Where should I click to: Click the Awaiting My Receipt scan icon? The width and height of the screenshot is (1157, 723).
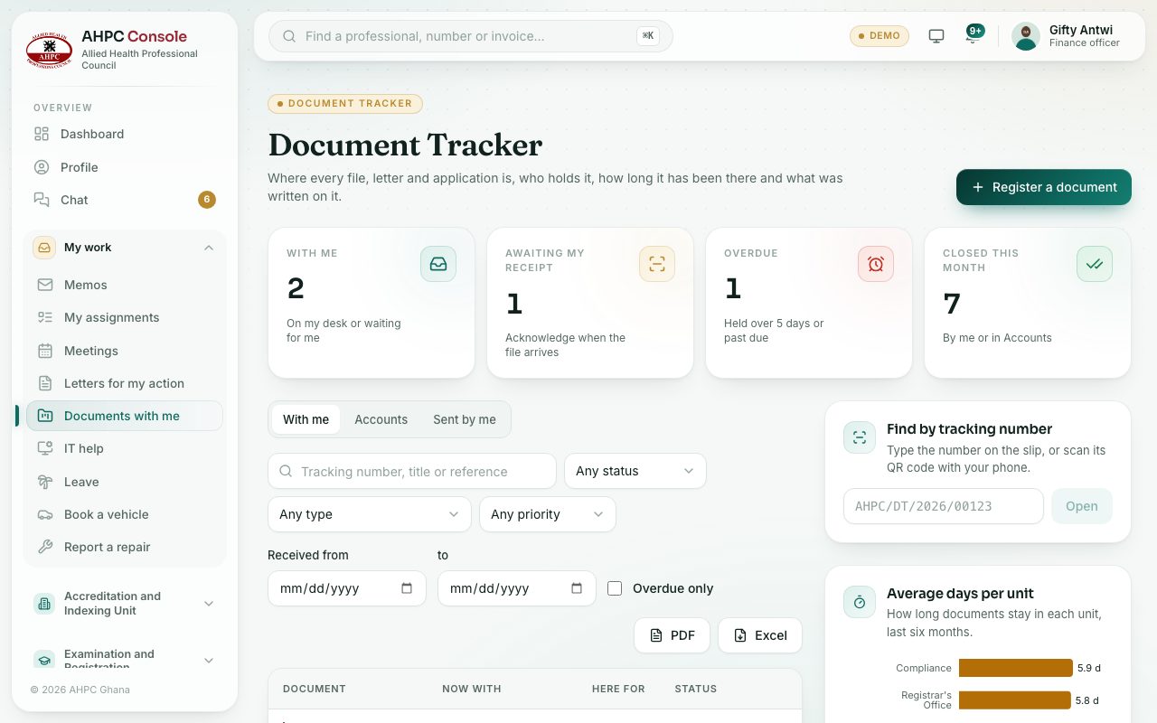[657, 264]
